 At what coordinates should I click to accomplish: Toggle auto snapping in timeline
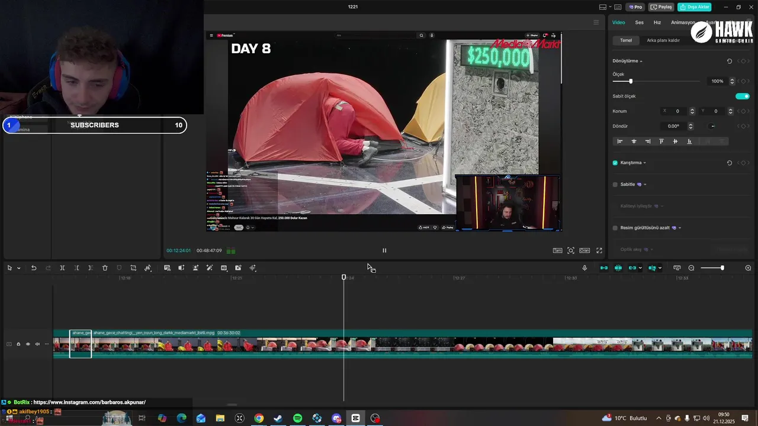tap(618, 268)
